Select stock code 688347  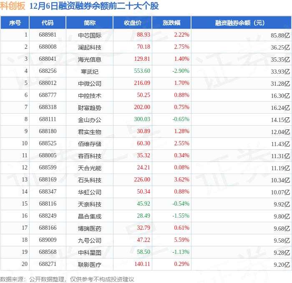point(48,192)
